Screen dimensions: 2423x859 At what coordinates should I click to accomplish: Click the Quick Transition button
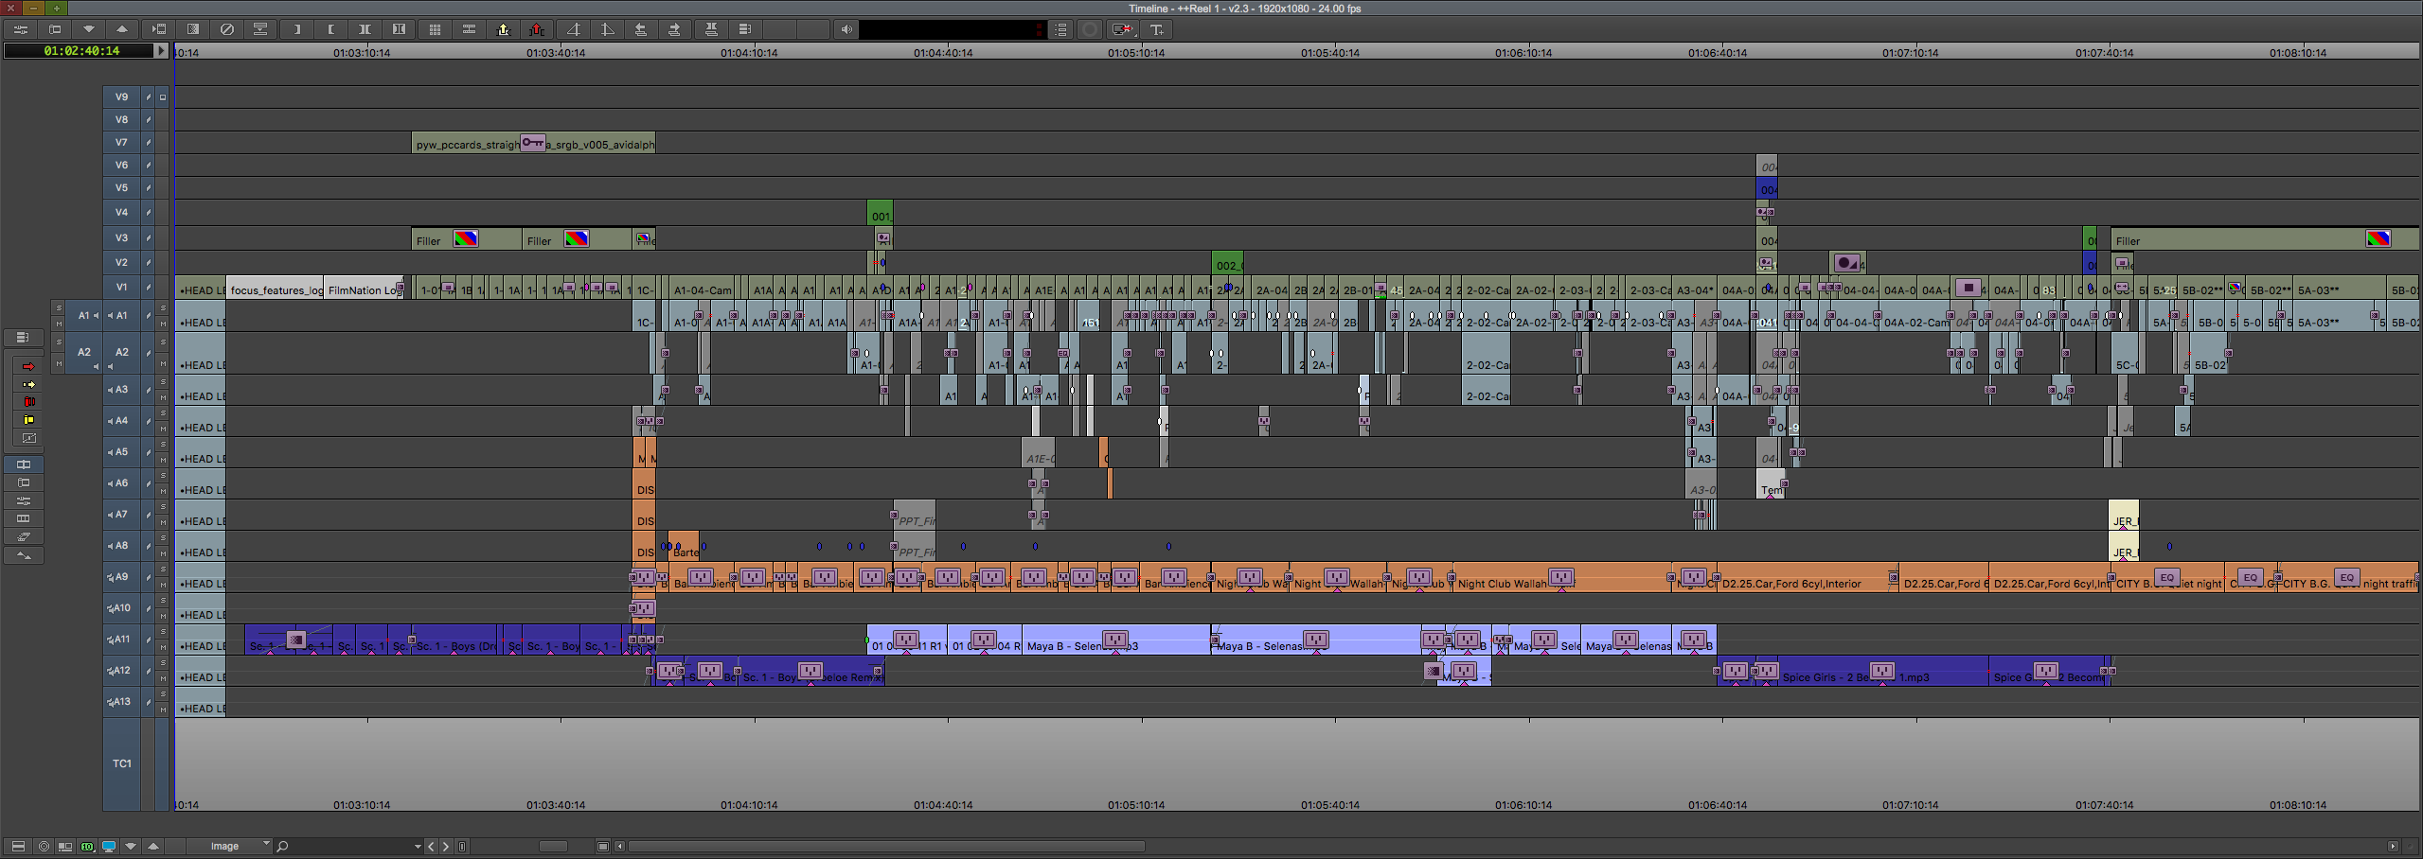tap(193, 29)
